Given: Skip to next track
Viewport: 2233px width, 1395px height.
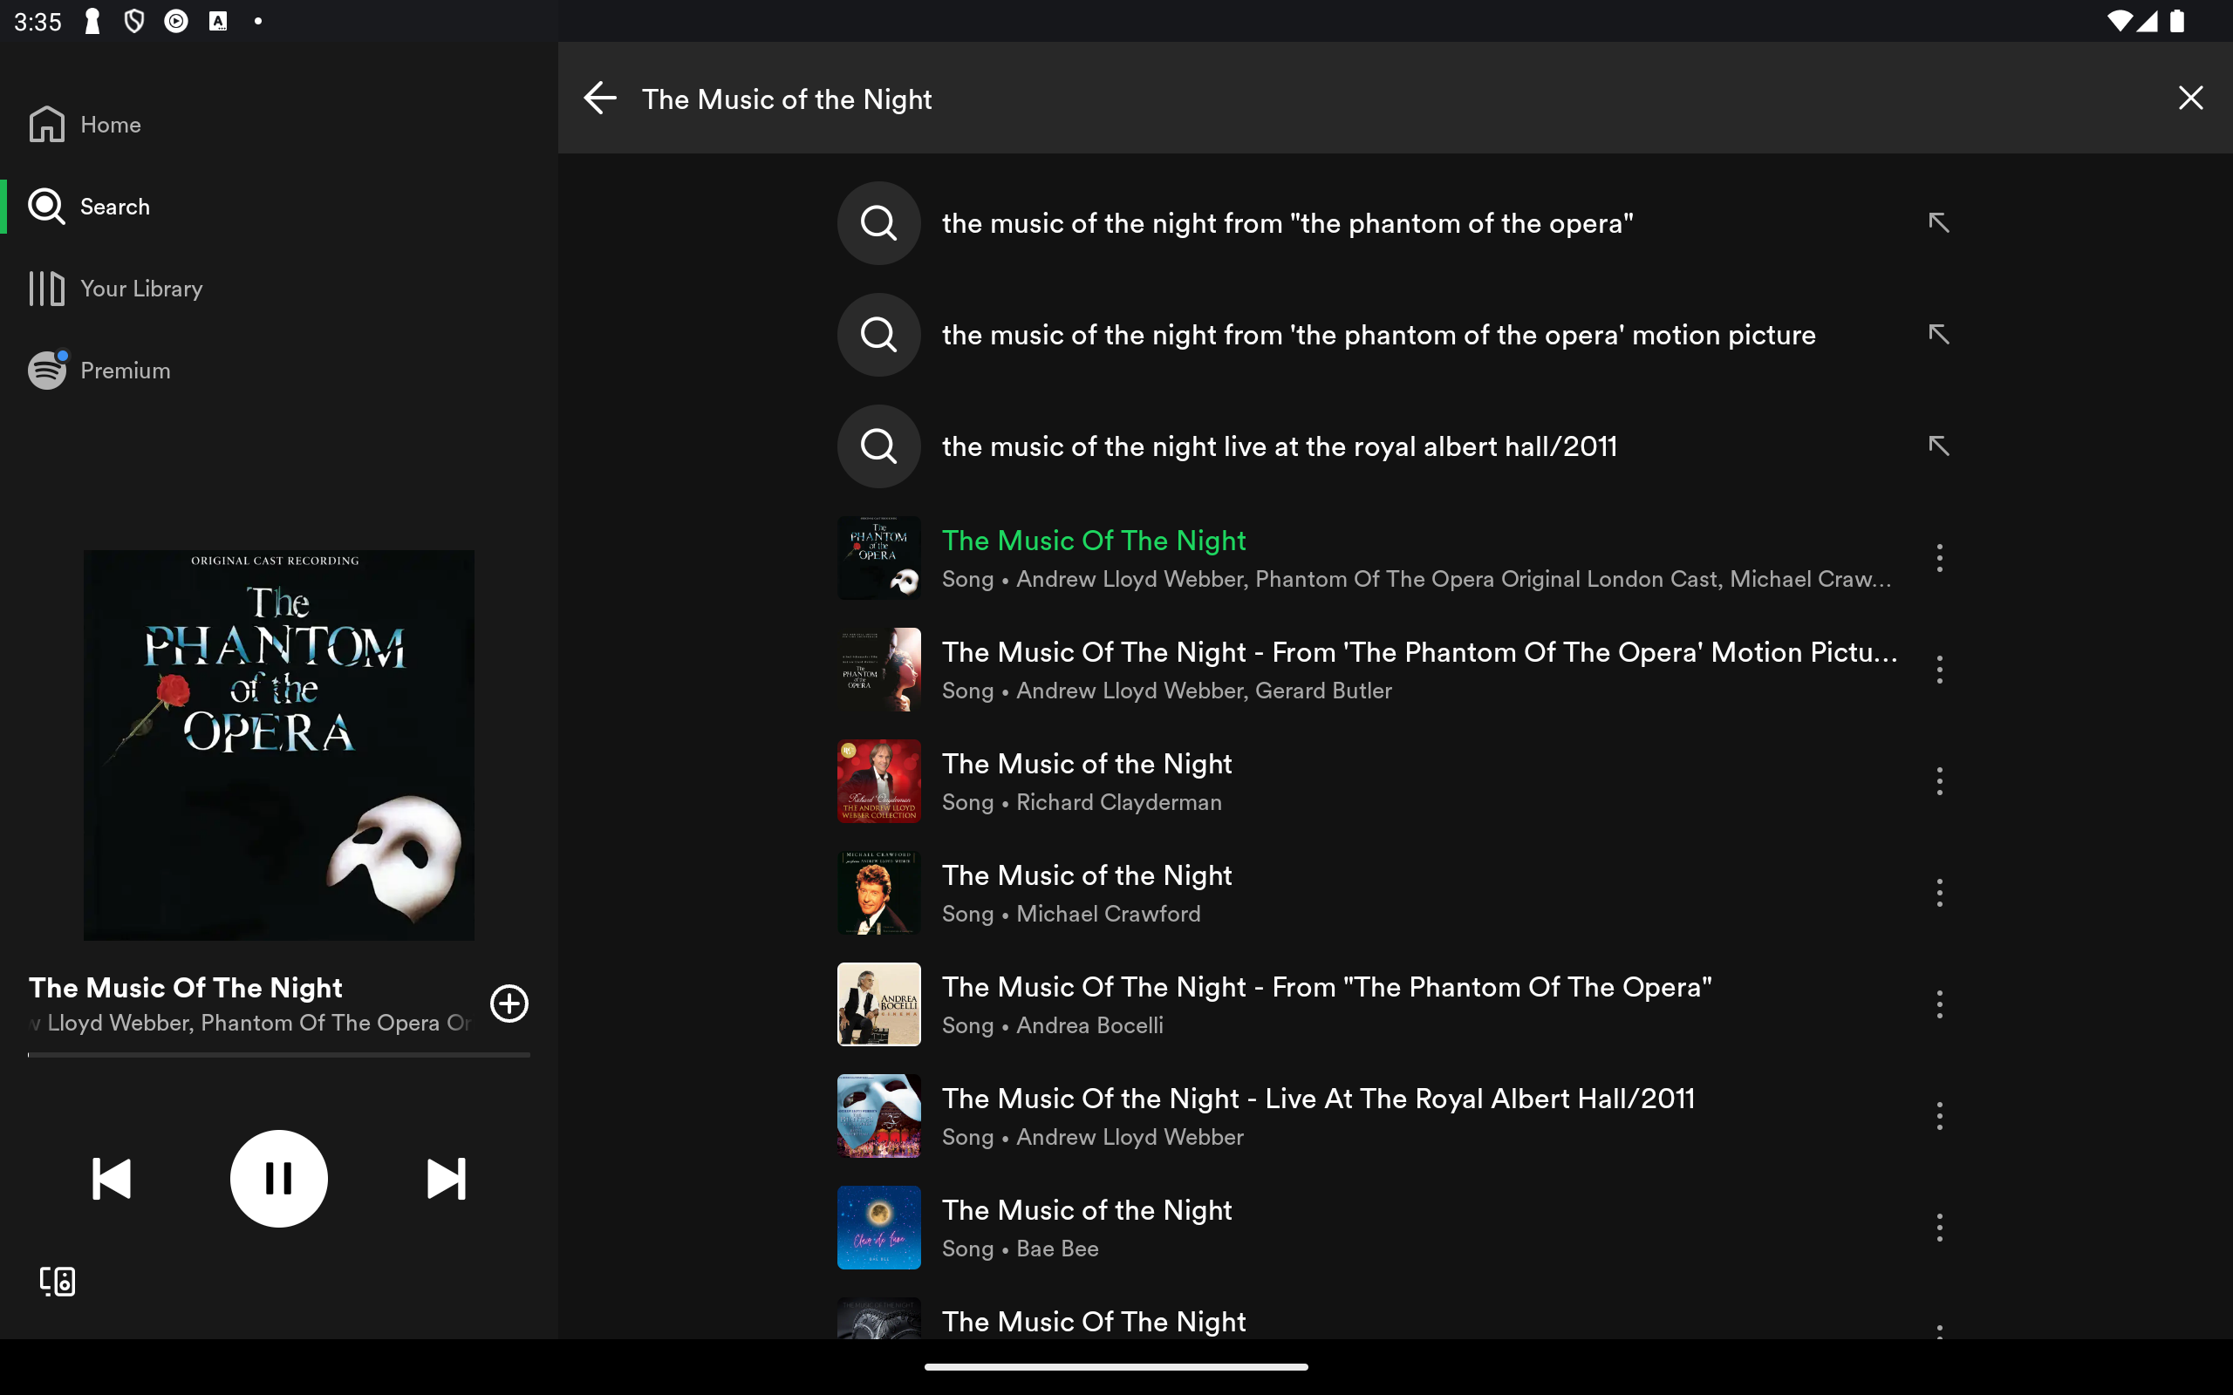Looking at the screenshot, I should tap(447, 1179).
